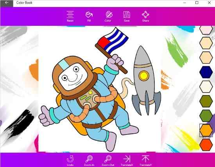Minimize the Color Book window
The image size is (215, 167).
pyautogui.click(x=185, y=3)
